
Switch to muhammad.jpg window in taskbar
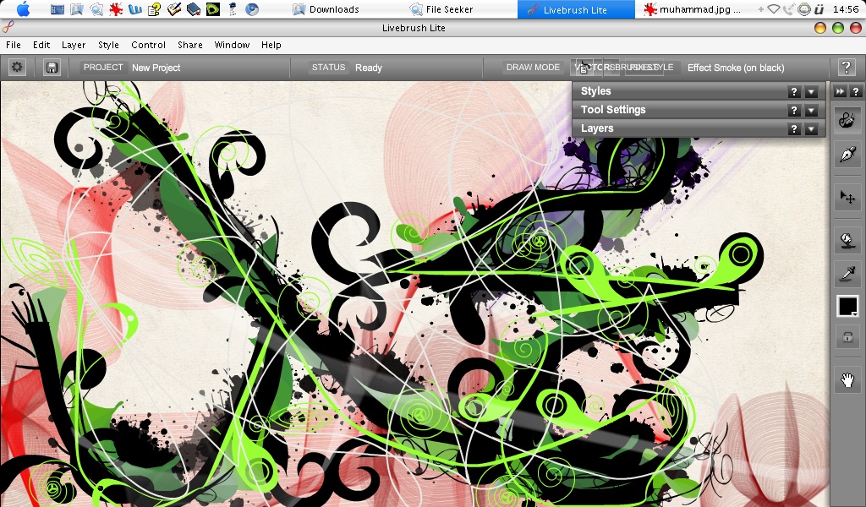point(692,9)
